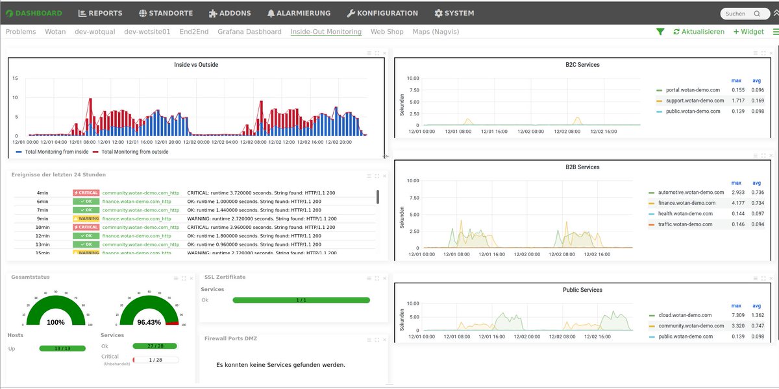Close the Firewall Ports DMZ widget
779x389 pixels.
pos(384,339)
